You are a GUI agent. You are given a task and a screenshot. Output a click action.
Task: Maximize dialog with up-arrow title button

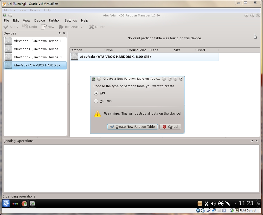point(175,79)
